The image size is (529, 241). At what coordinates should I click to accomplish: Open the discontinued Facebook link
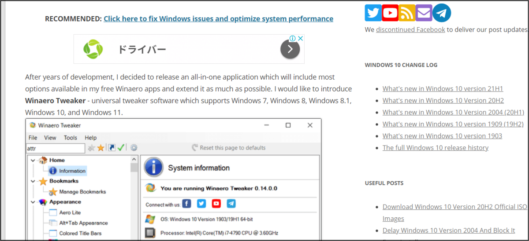coord(410,29)
